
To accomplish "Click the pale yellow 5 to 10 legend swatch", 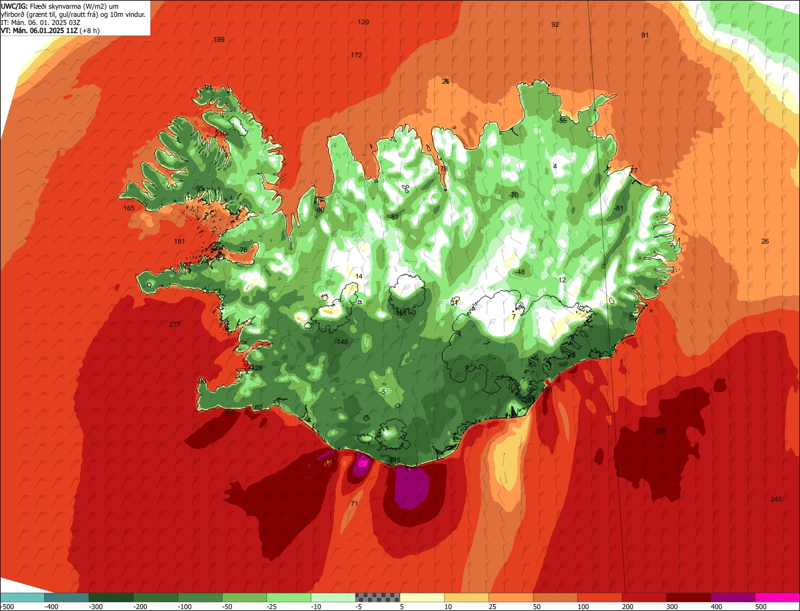I will pos(421,597).
